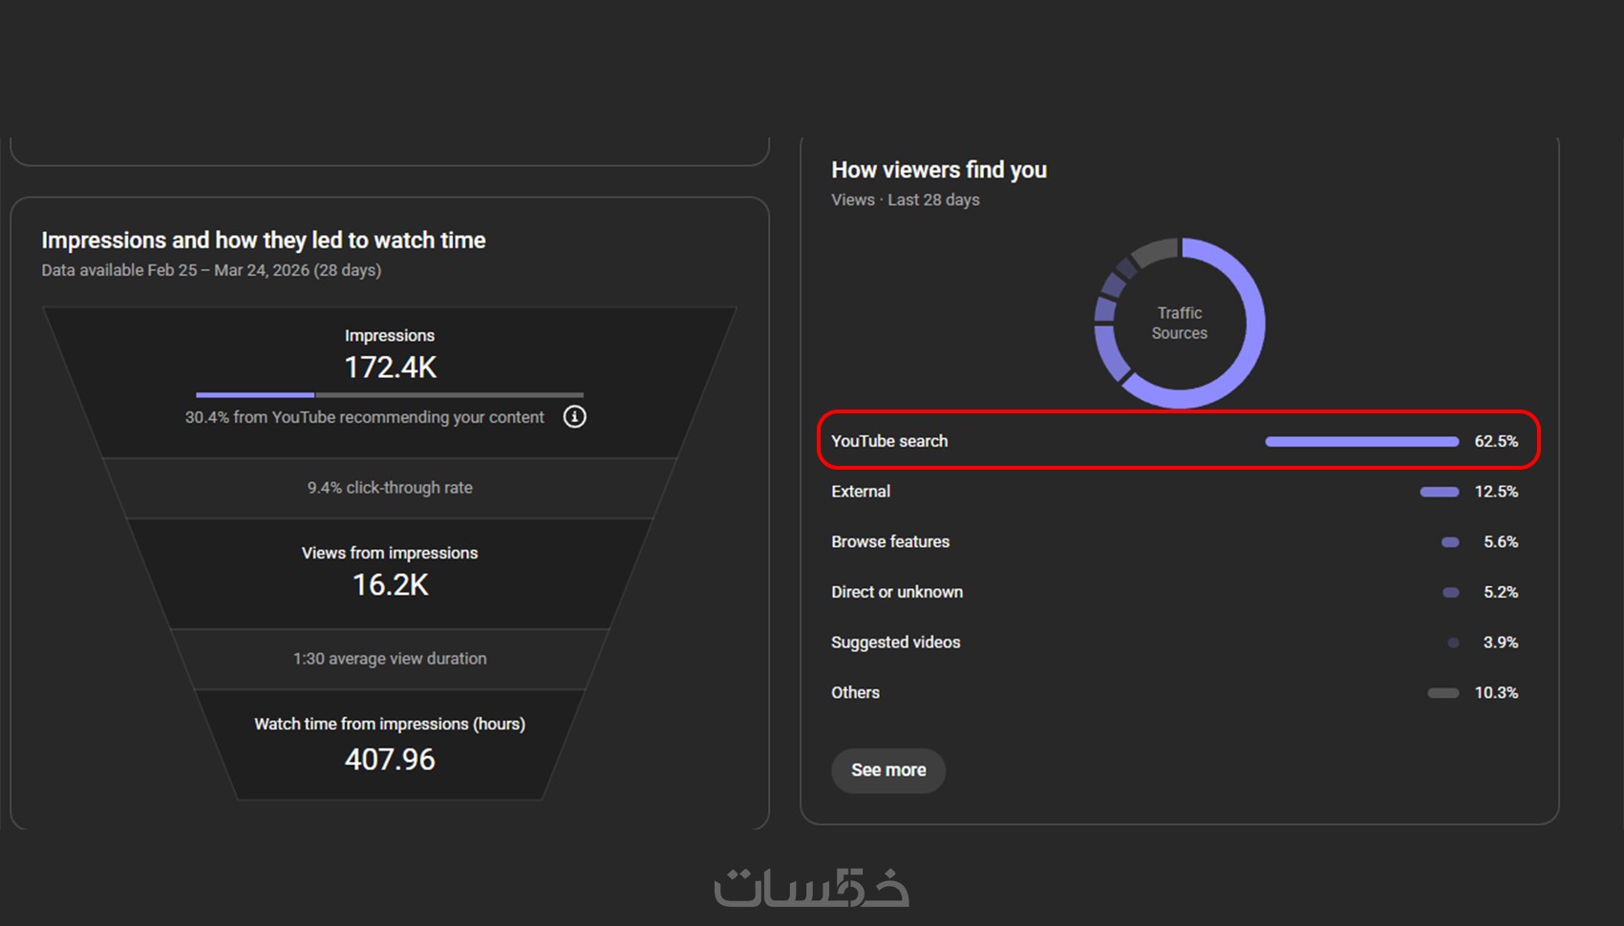The height and width of the screenshot is (926, 1624).
Task: Click the 1:30 average view duration text
Action: pos(390,659)
